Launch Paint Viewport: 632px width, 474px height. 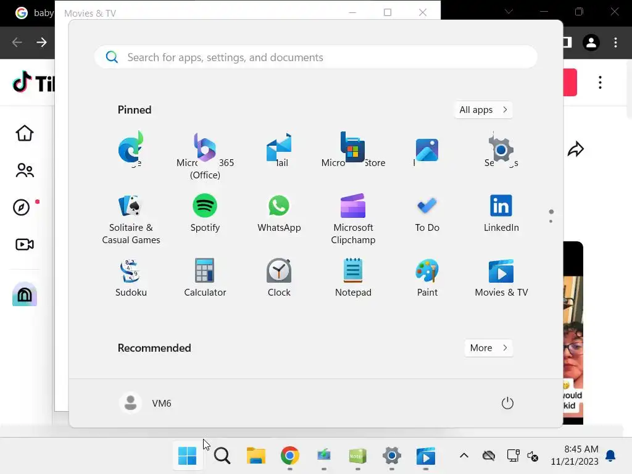tap(427, 278)
